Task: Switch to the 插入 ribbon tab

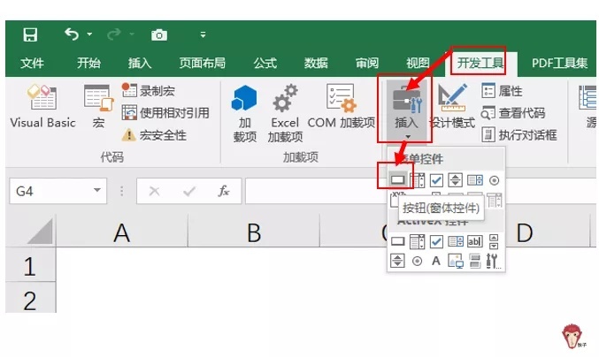Action: click(140, 63)
